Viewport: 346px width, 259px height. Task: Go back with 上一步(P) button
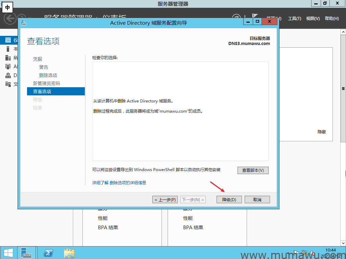[x=165, y=199]
